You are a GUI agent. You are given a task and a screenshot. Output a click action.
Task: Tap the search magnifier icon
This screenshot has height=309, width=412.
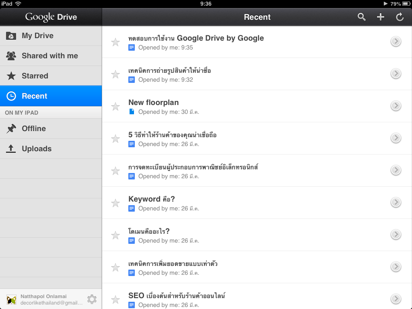click(x=362, y=17)
